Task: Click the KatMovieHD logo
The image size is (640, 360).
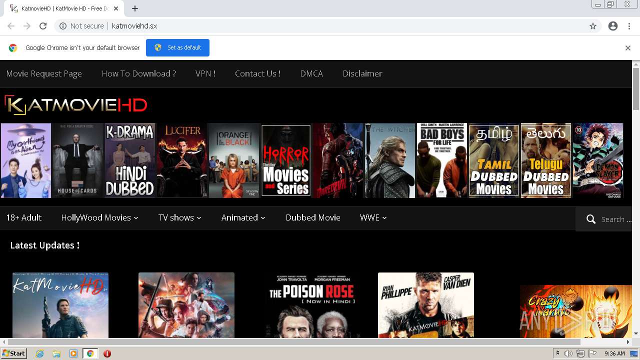Action: point(76,105)
